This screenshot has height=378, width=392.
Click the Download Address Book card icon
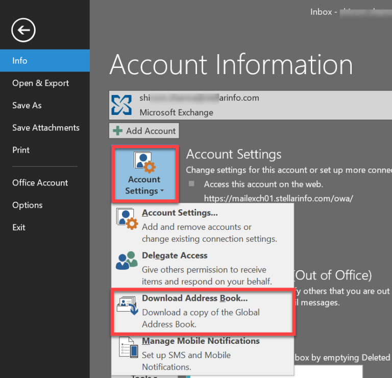coord(127,305)
